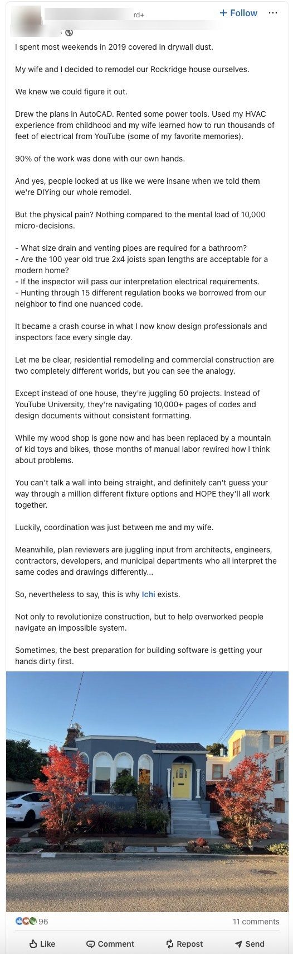The height and width of the screenshot is (954, 293).
Task: Click the thumbs-up Like icon
Action: coord(33,944)
